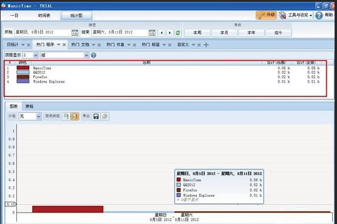Screen dimensions: 337x224
Task: Close the 热门 作息 tab
Action: click(134, 45)
